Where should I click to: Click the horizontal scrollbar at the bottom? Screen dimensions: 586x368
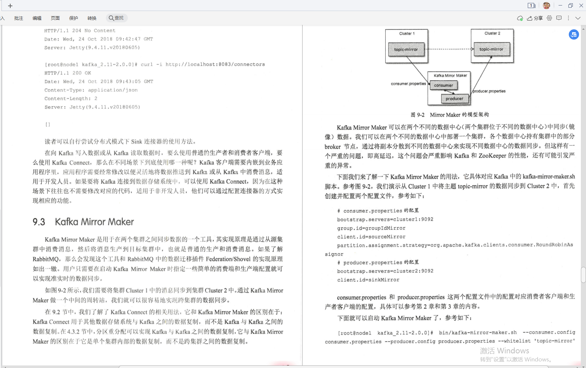[333, 367]
